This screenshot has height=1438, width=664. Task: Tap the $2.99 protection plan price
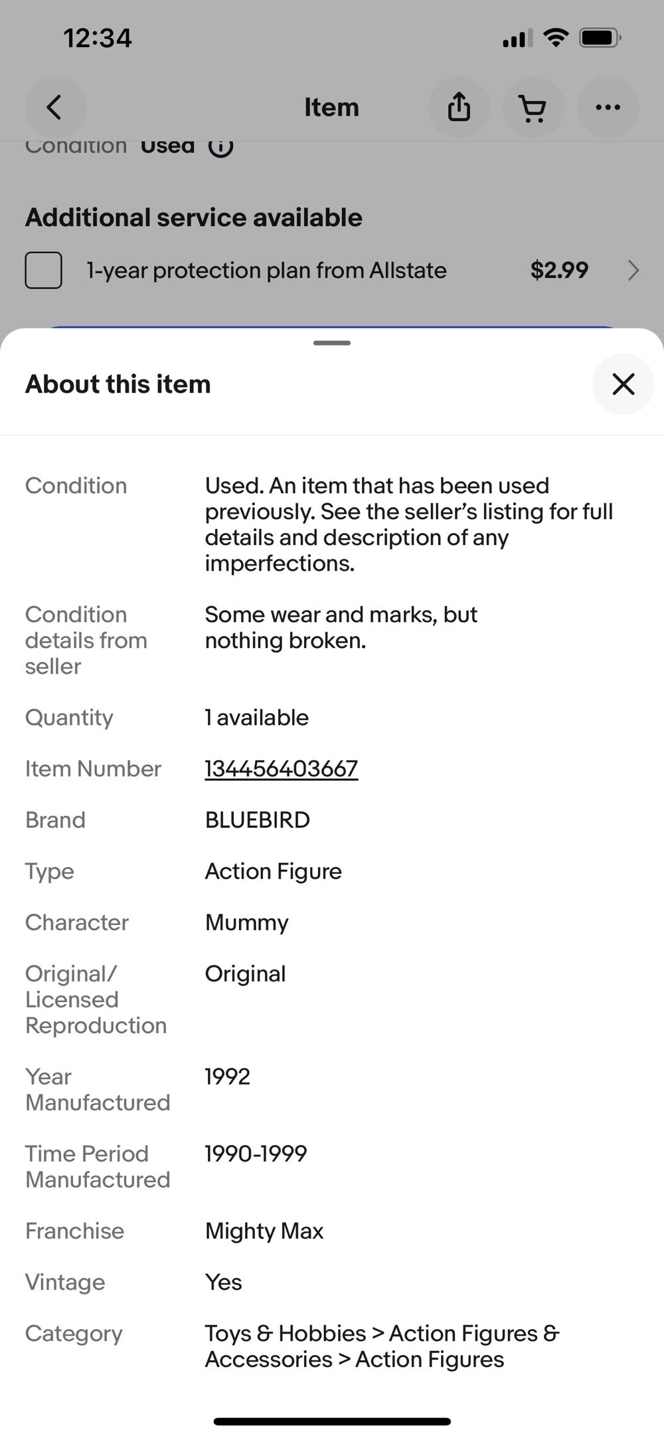559,270
